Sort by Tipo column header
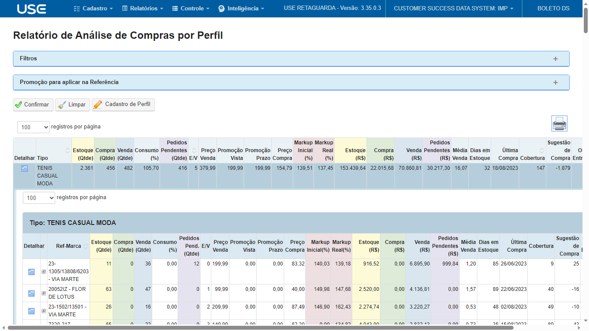Viewport: 589px width, 331px height. pyautogui.click(x=53, y=150)
